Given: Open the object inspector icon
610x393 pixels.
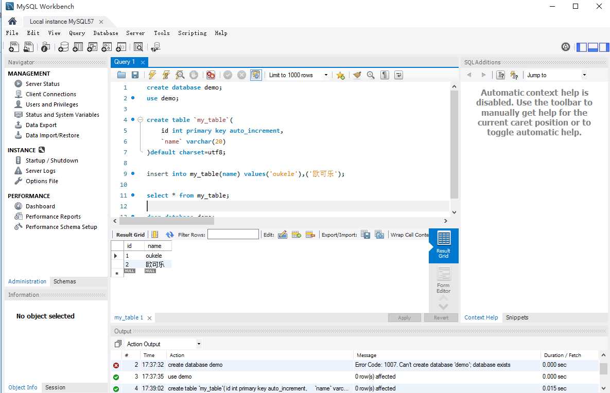Looking at the screenshot, I should 45,47.
